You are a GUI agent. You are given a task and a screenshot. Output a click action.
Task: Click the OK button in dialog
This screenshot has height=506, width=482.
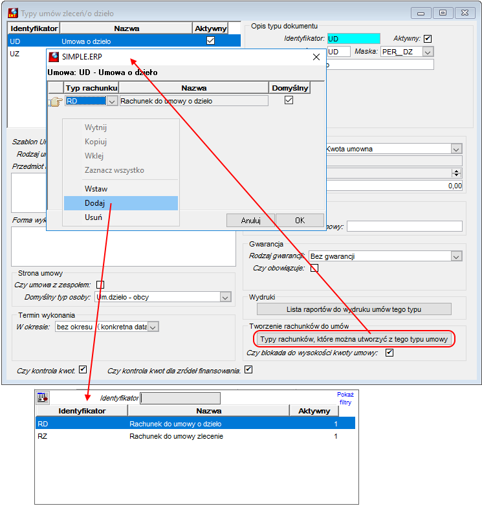300,221
